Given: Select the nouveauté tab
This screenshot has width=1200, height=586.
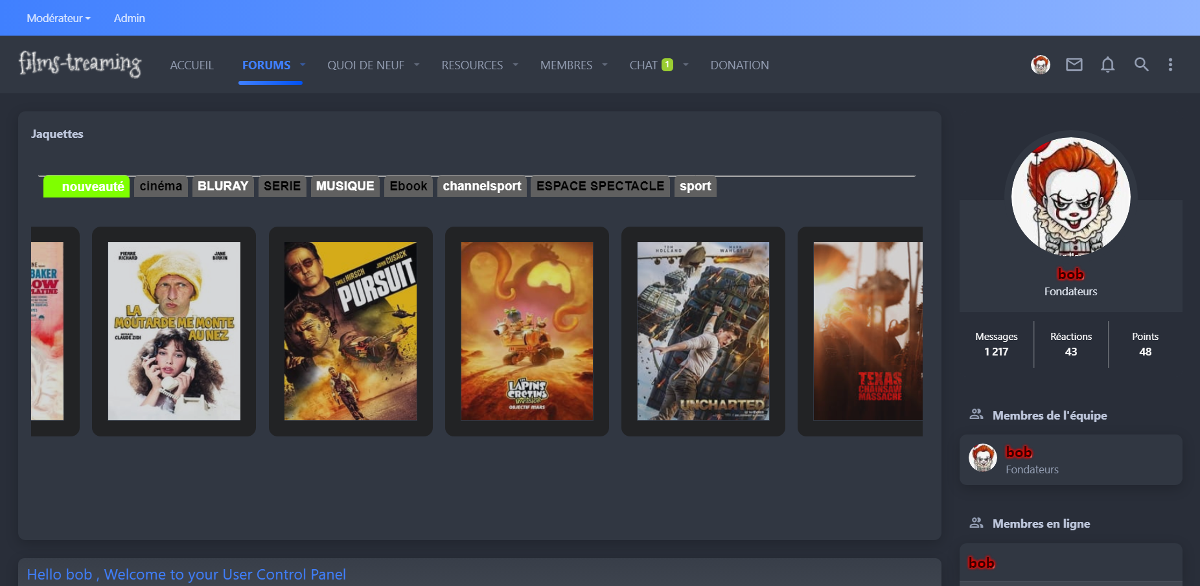Looking at the screenshot, I should point(86,186).
